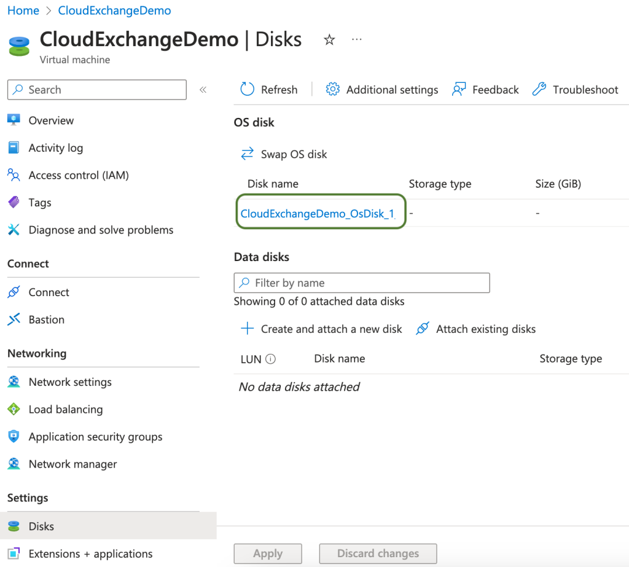Click the Network settings globe icon

(x=14, y=381)
